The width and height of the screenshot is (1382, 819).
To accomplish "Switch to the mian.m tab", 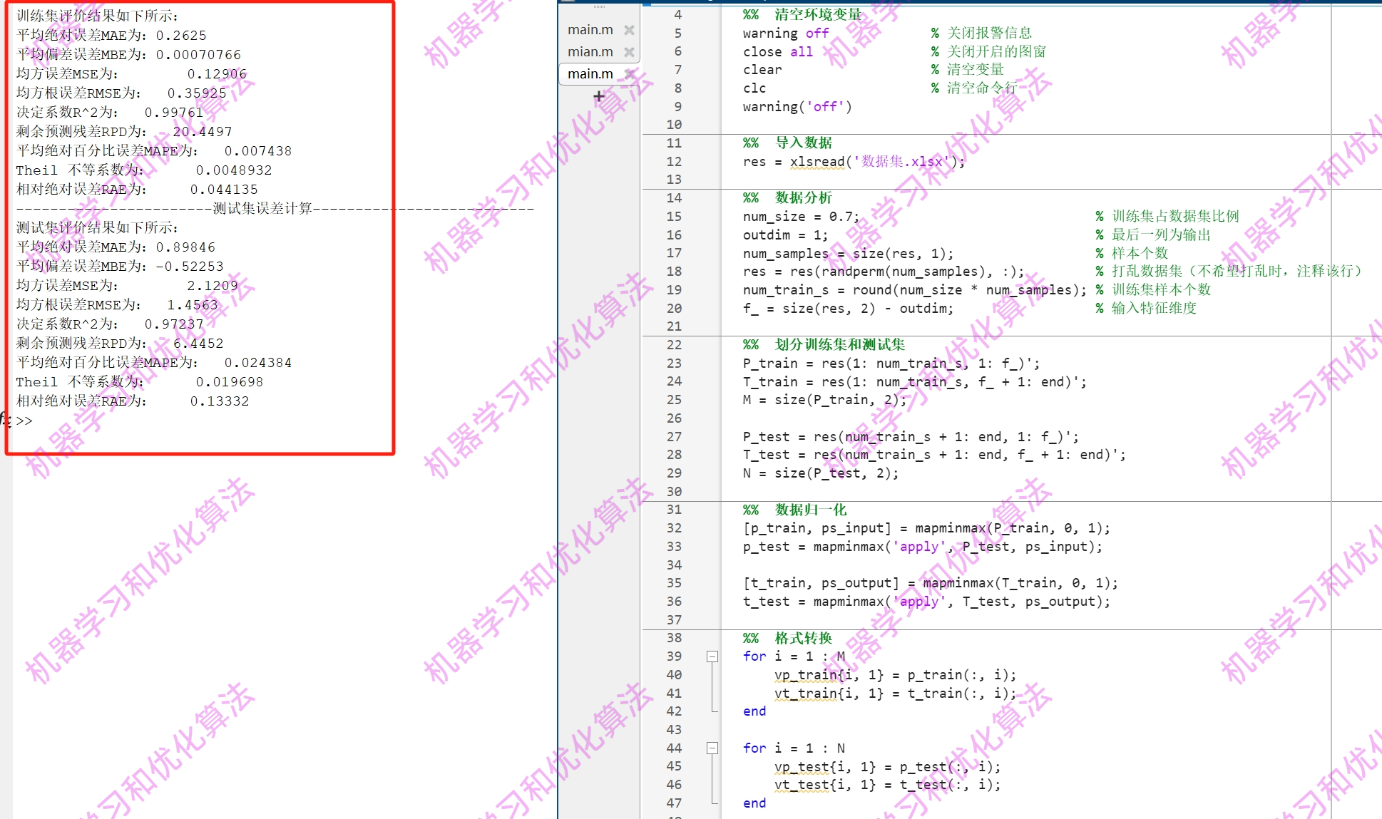I will (x=590, y=52).
